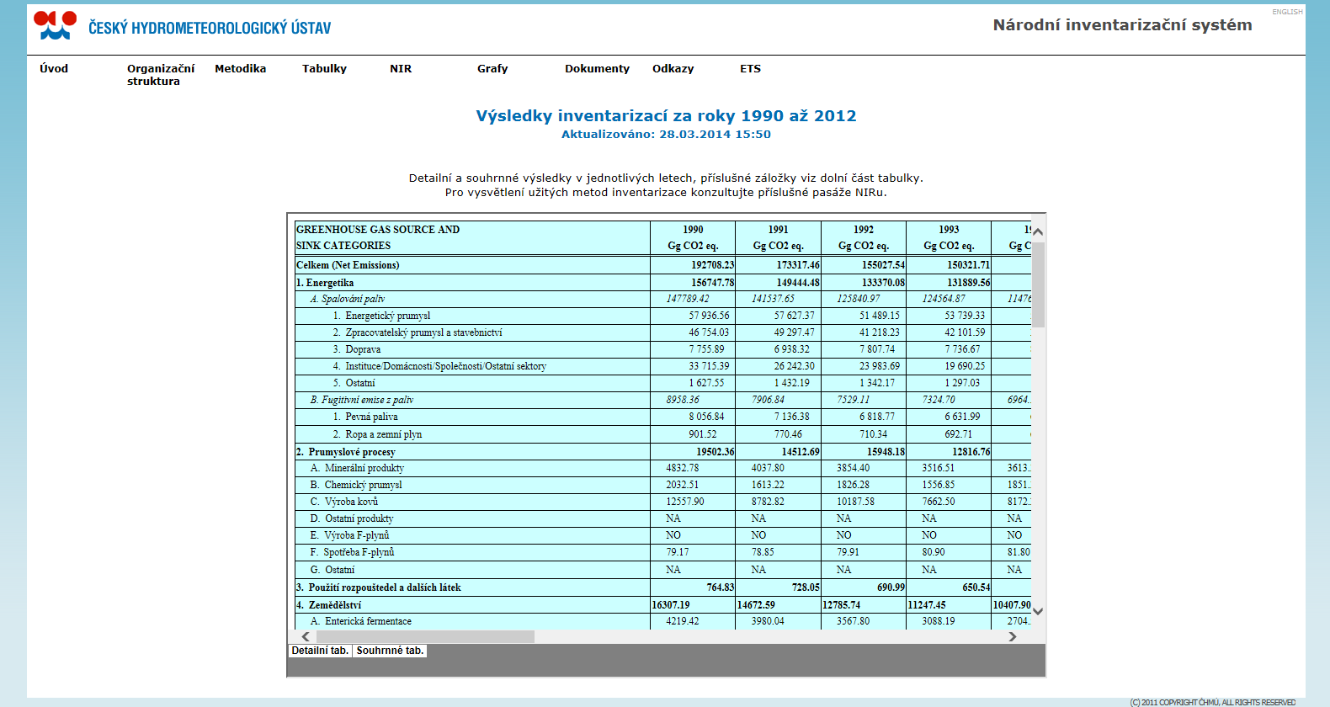The width and height of the screenshot is (1330, 707).
Task: Click the cell value 150321.71
Action: coord(968,265)
